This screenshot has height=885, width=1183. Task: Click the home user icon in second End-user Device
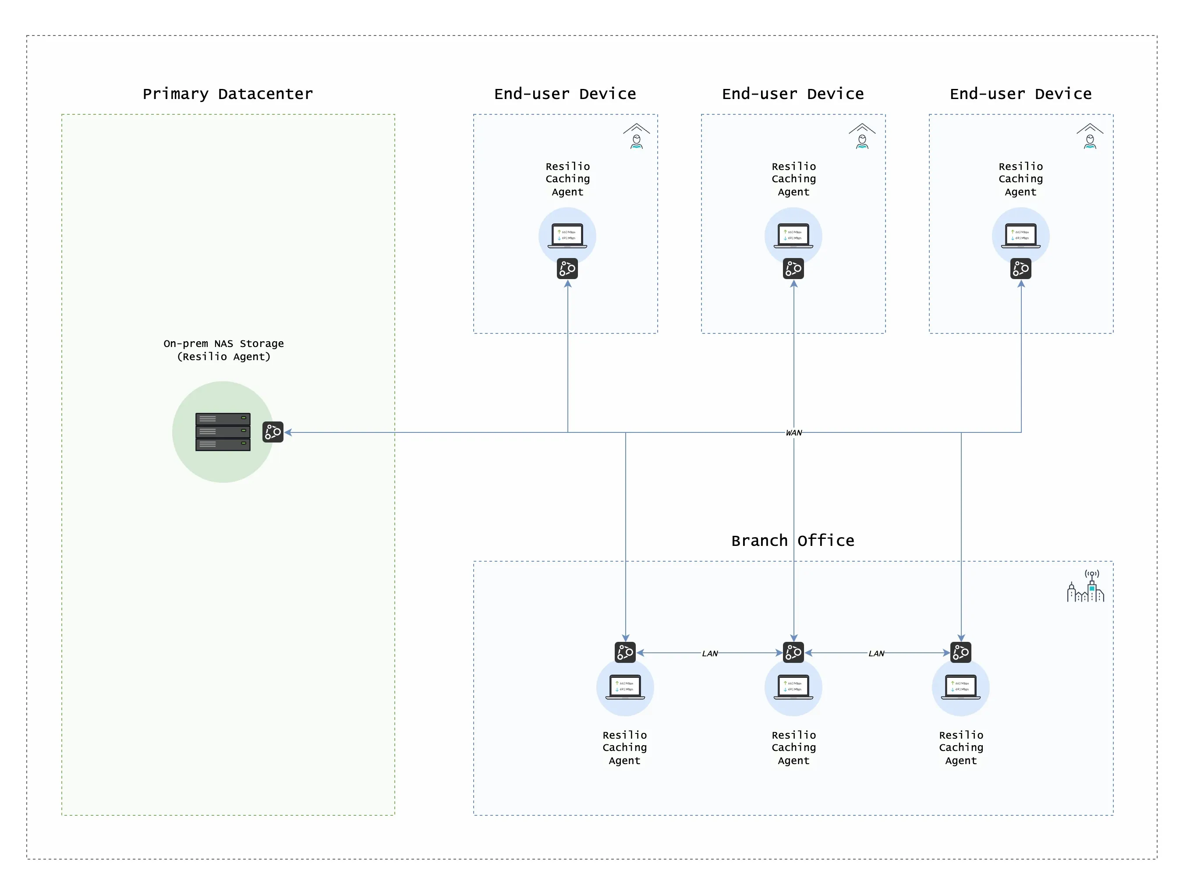(862, 136)
